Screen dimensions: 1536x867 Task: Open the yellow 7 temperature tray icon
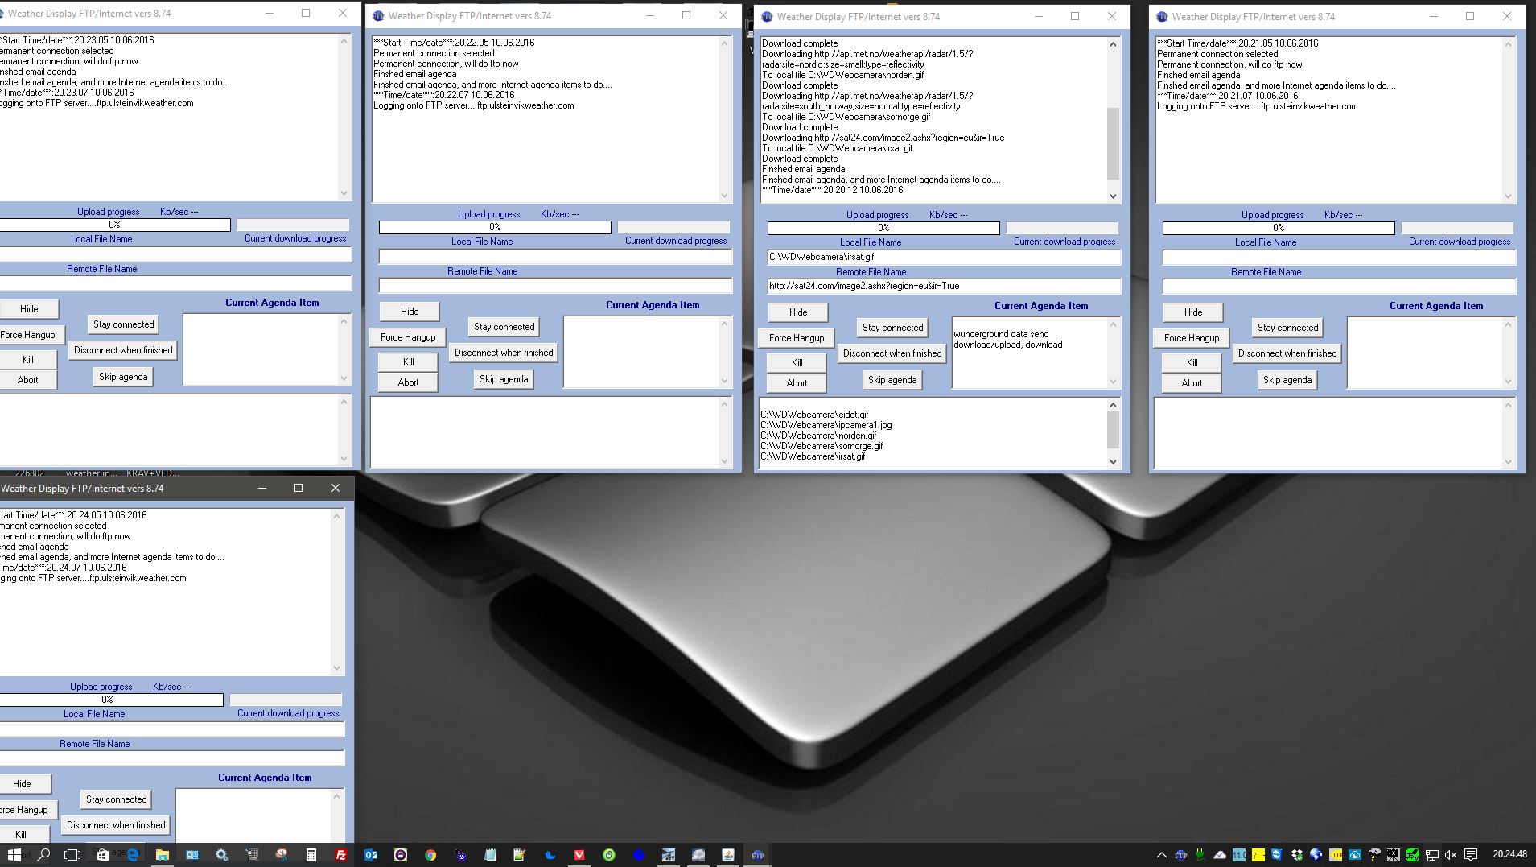click(x=1258, y=855)
